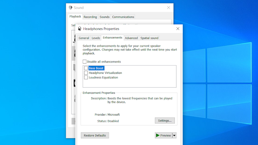The width and height of the screenshot is (258, 145).
Task: Enable Headphone Virtualization checkbox
Action: 86,73
